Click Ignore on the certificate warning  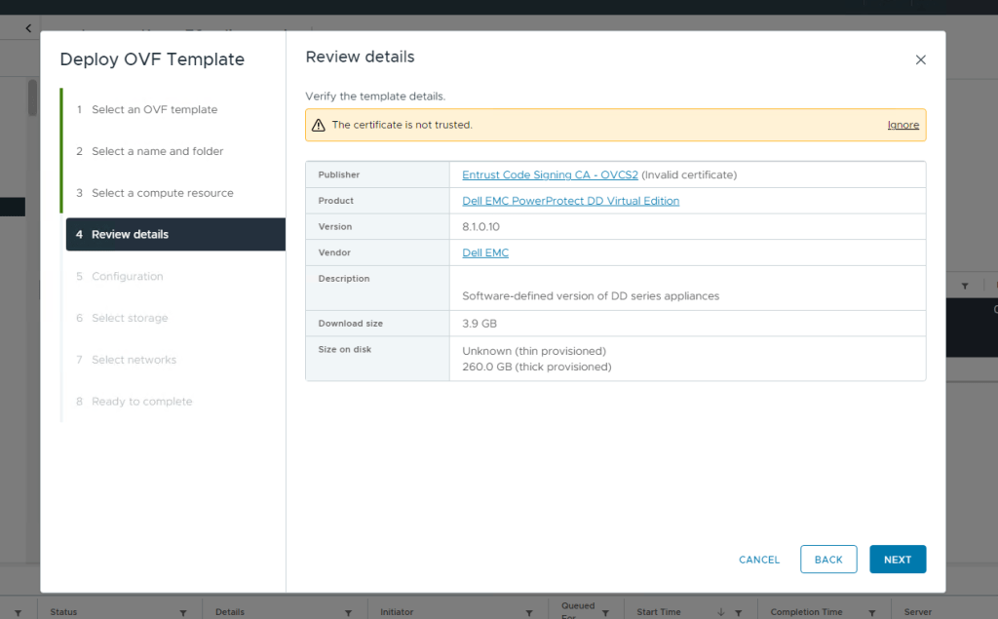pos(902,125)
